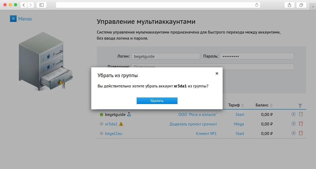Click the table filter funnel icon
This screenshot has height=169, width=316.
point(300,105)
